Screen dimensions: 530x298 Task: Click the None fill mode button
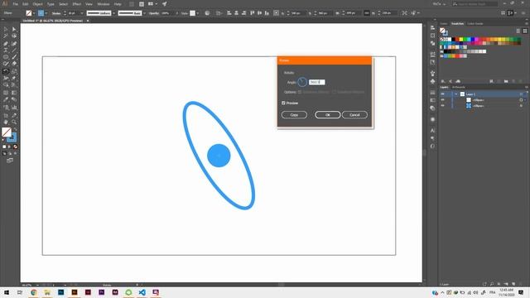[16, 147]
